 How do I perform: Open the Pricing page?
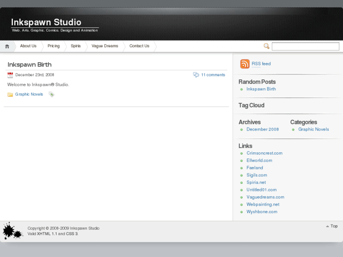click(54, 46)
